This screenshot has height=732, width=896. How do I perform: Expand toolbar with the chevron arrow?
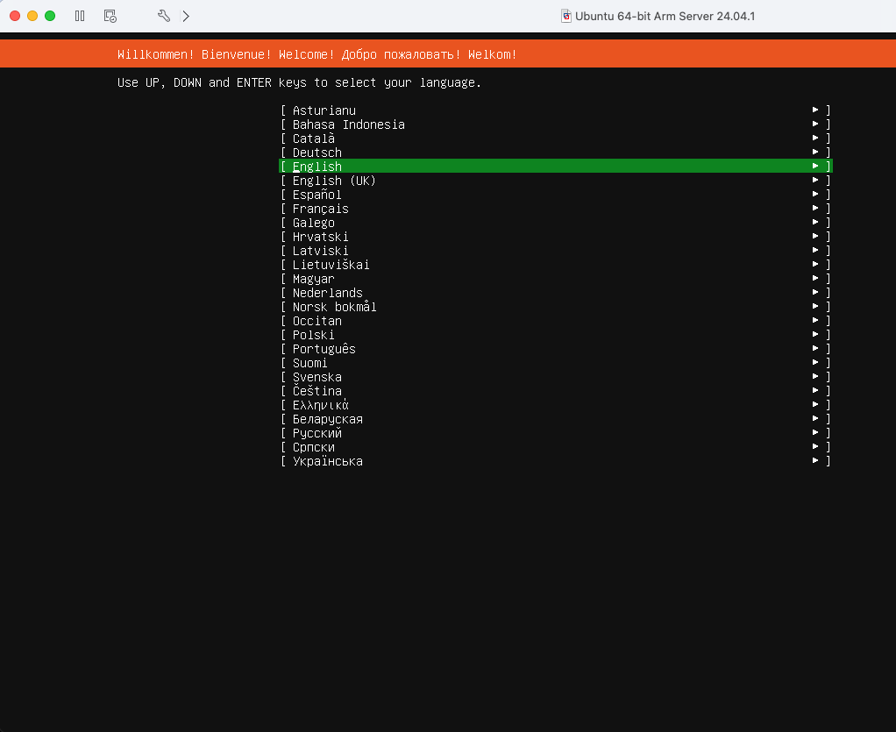[x=186, y=16]
